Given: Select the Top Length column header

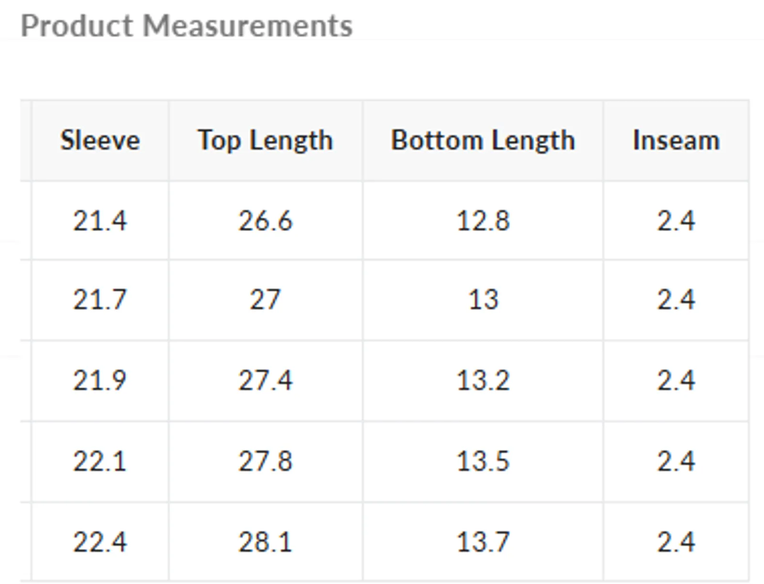Looking at the screenshot, I should tap(265, 141).
